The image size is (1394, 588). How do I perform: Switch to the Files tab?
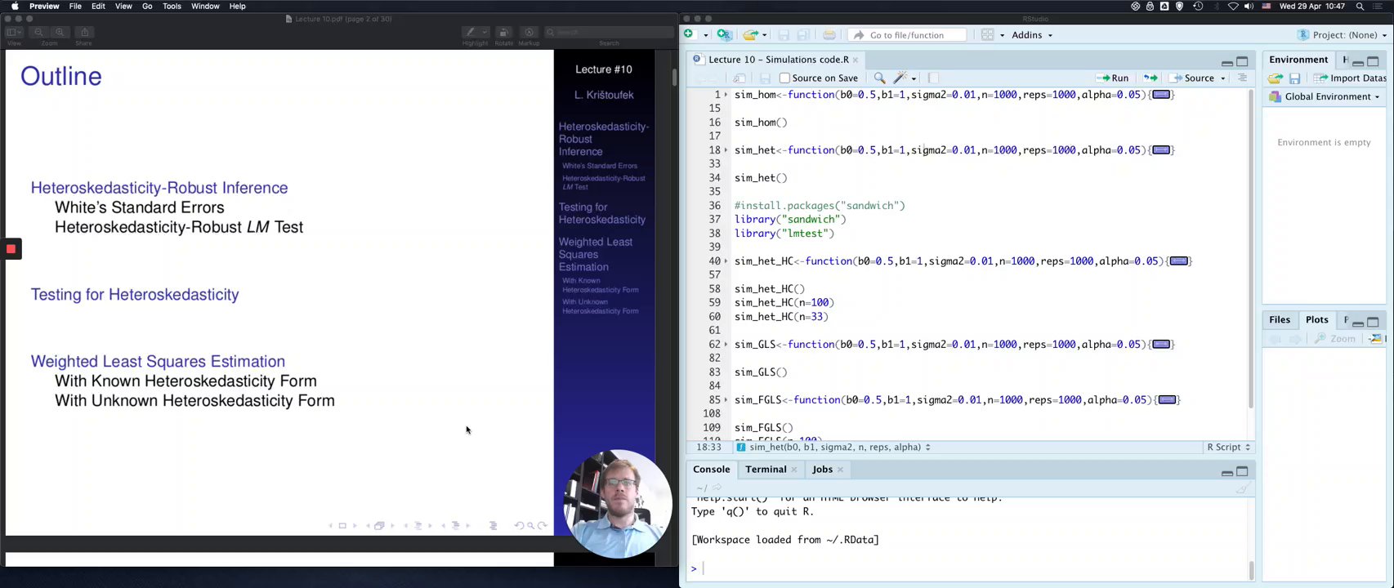pyautogui.click(x=1280, y=320)
